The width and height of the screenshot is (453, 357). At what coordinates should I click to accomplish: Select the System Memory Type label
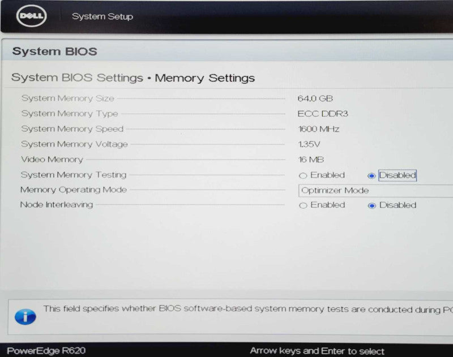70,113
